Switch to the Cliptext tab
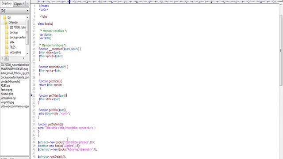283x159 pixels. coord(18,4)
